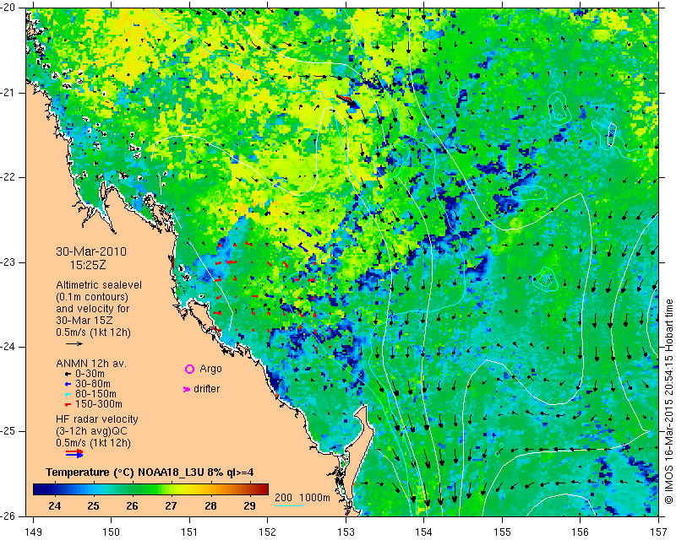Click the longitude axis label 157
676x540 pixels.
click(x=659, y=532)
